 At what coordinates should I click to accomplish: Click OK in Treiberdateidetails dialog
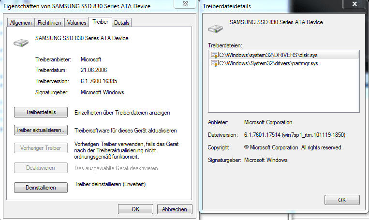342,200
